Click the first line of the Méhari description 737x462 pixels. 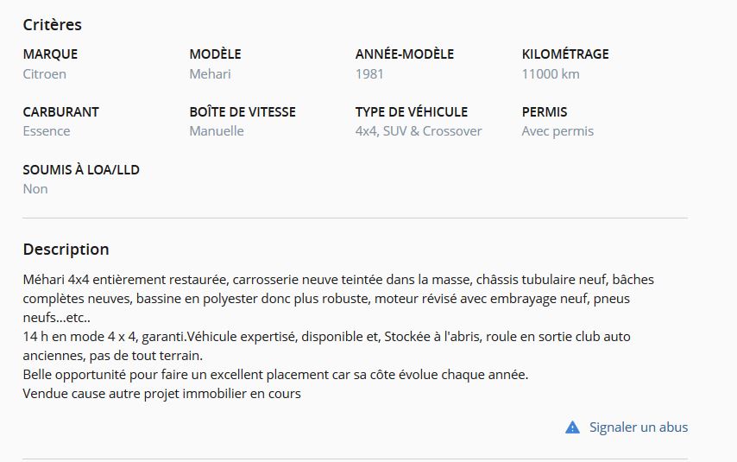tap(338, 280)
